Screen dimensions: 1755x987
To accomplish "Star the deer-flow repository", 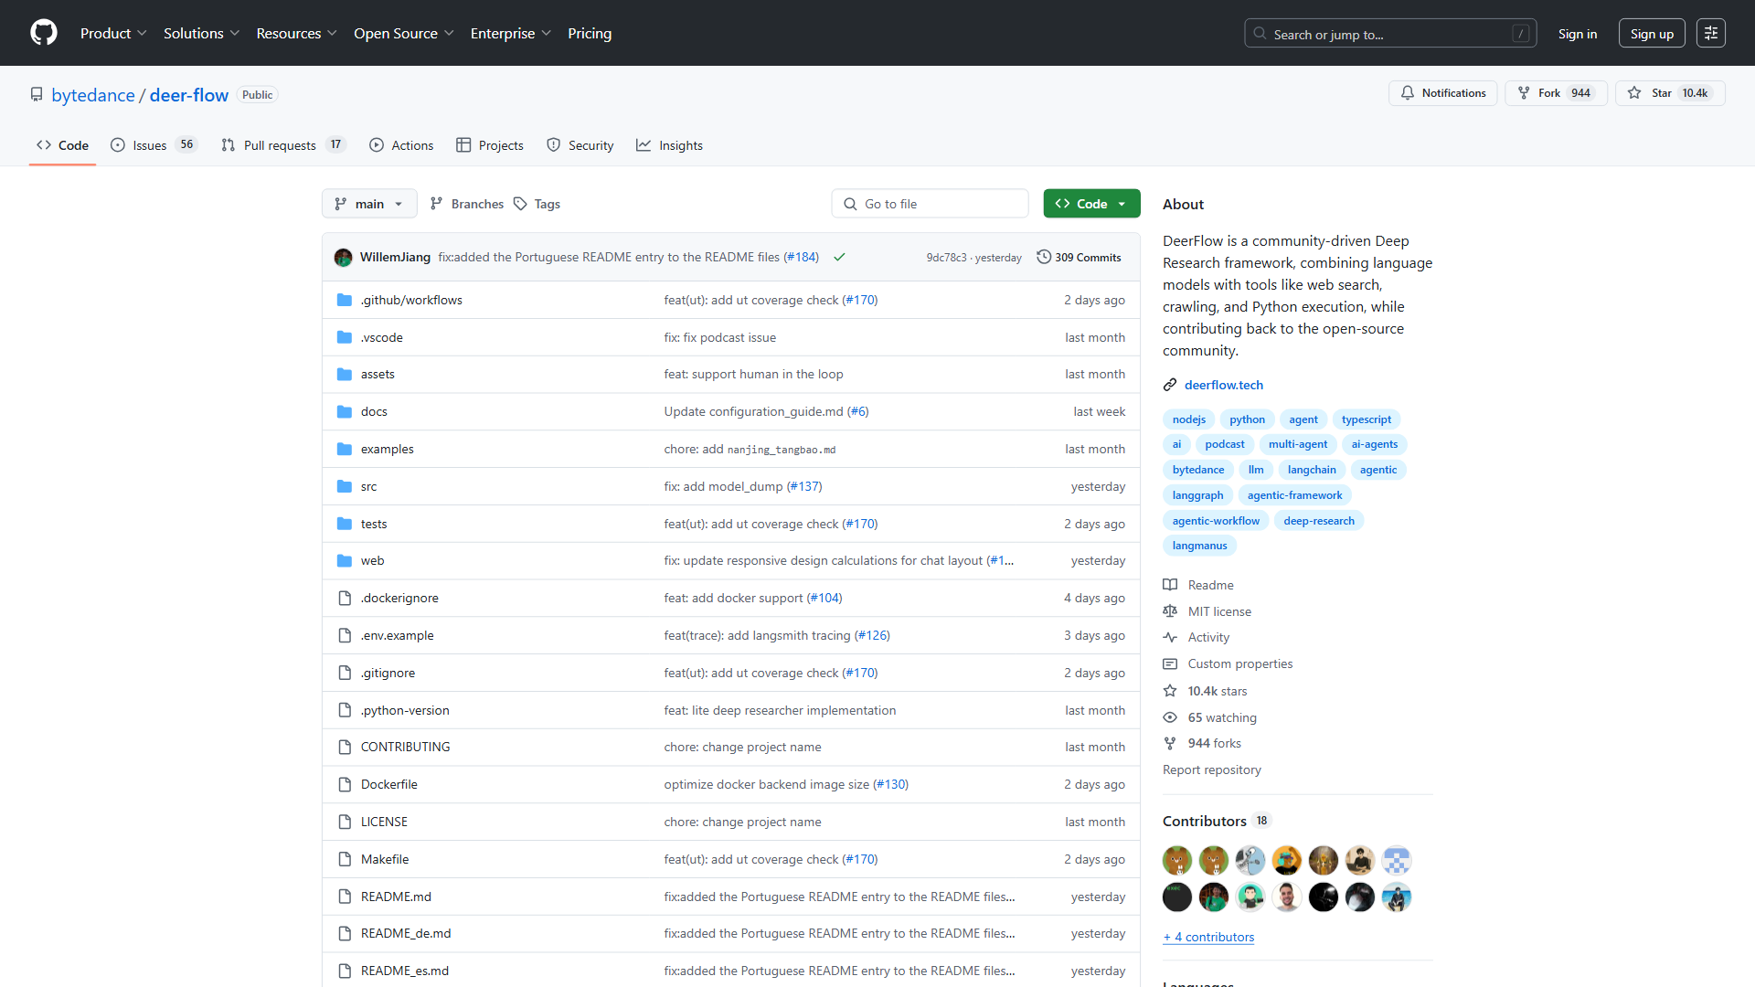I will pyautogui.click(x=1660, y=93).
